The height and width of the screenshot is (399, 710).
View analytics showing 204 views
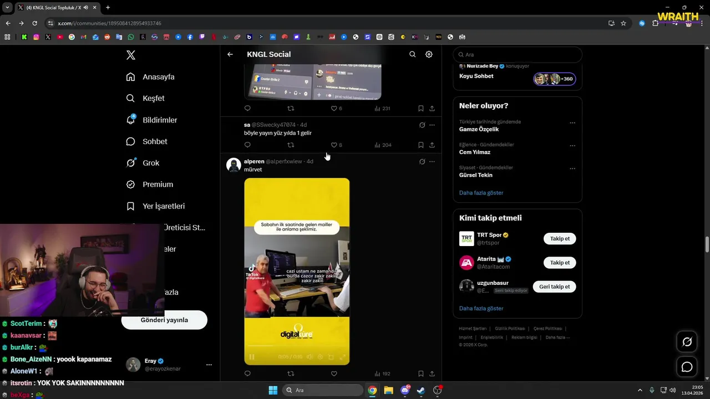click(x=383, y=145)
